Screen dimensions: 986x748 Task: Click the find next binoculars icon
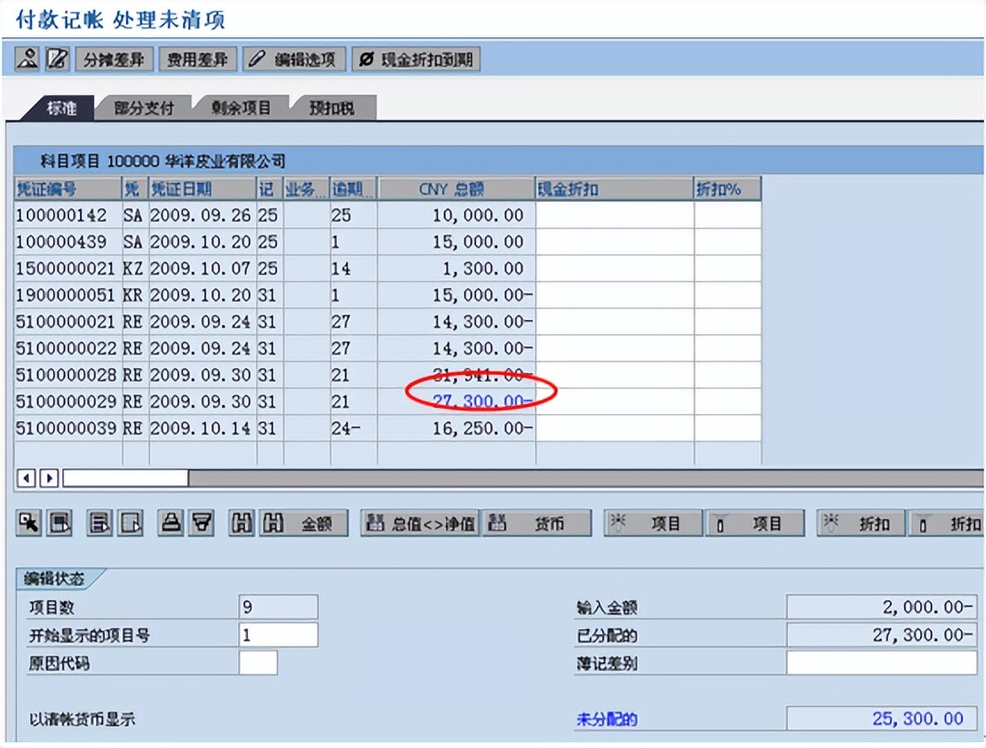[x=274, y=521]
